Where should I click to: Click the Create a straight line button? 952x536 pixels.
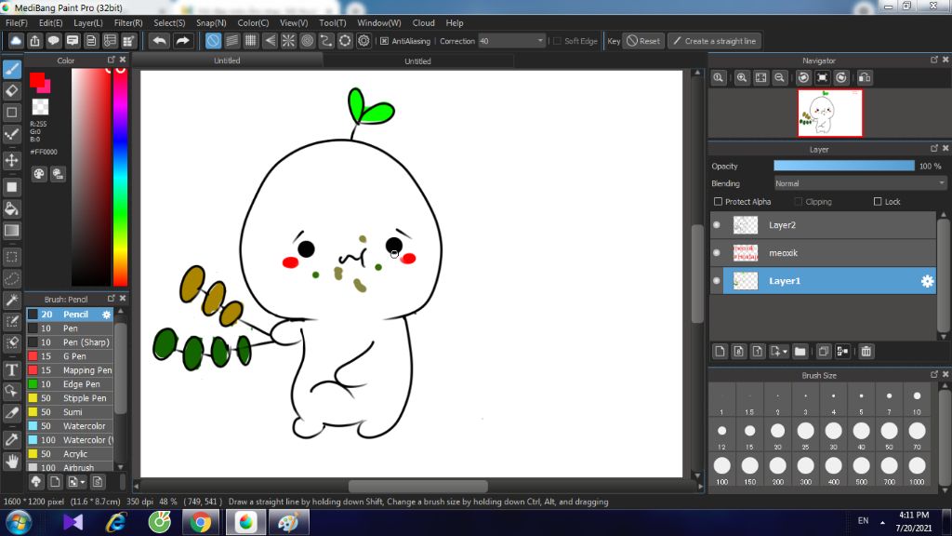coord(714,41)
